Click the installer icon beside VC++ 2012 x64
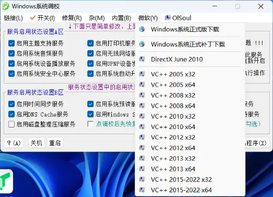The image size is (273, 197). click(x=142, y=148)
